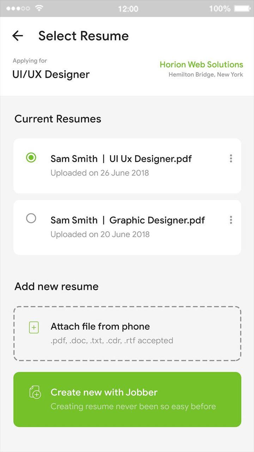Viewport: 254px width, 452px height.
Task: Tap Create new with Jobber button
Action: coord(127,399)
